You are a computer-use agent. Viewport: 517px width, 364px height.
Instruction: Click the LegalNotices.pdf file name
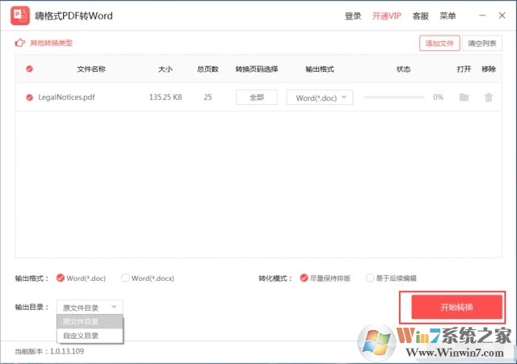coord(66,97)
